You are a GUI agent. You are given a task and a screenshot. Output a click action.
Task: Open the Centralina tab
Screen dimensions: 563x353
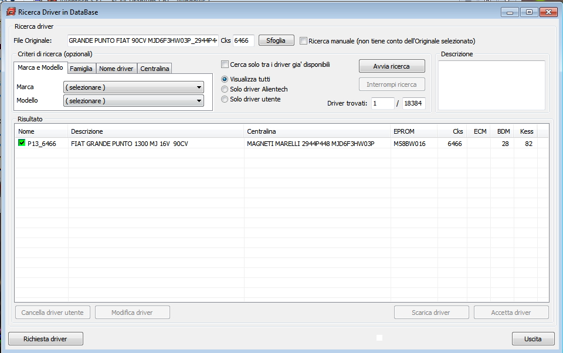click(x=155, y=69)
